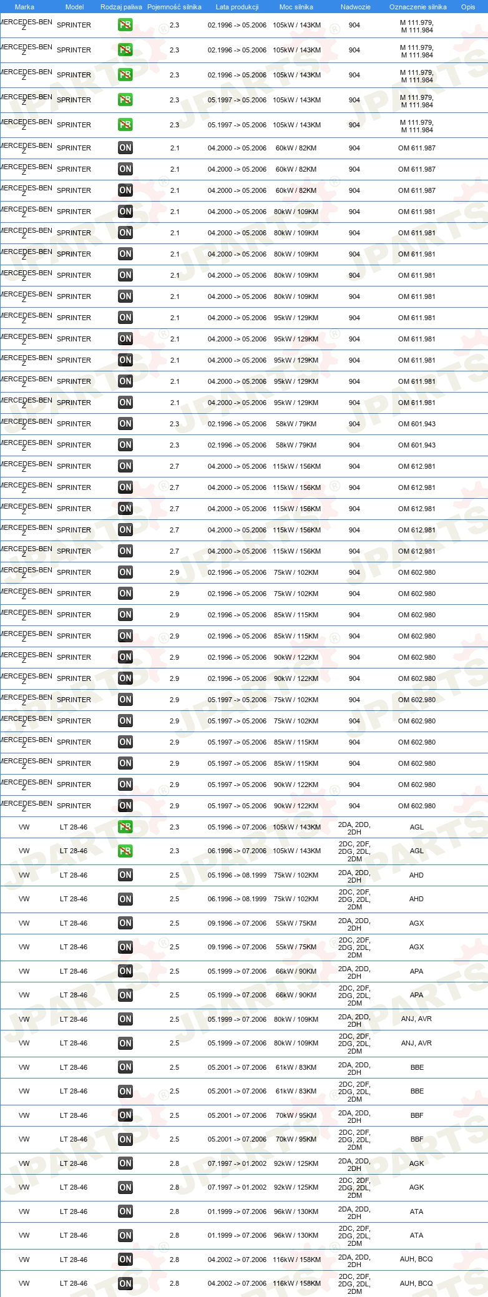This screenshot has width=488, height=1297.
Task: Click the ON diesel icon in the AGX row with 2DA, 2DD, 2DH
Action: tap(125, 923)
